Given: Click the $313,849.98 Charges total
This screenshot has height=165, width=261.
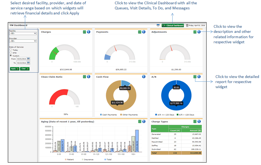Looking at the screenshot, I should (x=66, y=69).
